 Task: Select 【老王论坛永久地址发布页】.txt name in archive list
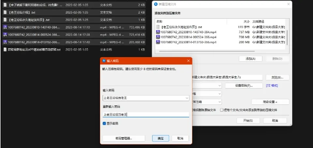[181, 27]
